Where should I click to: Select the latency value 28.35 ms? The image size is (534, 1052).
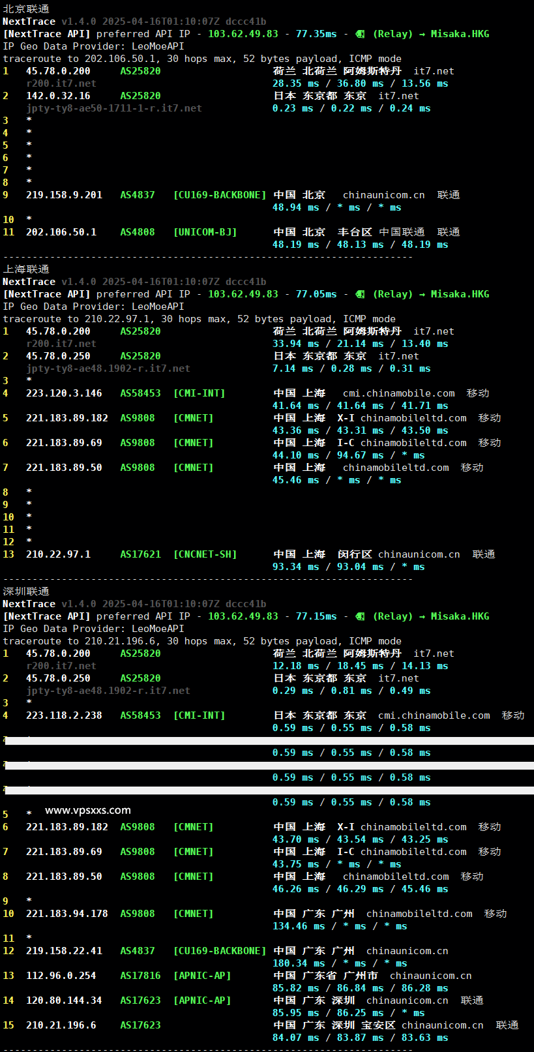coord(296,83)
